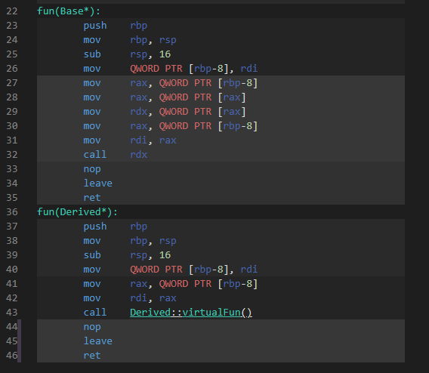Select the fun(Derived*): label on line 36
The width and height of the screenshot is (429, 373).
tap(78, 212)
